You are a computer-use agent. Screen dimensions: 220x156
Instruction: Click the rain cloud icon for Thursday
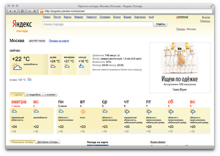(127, 111)
